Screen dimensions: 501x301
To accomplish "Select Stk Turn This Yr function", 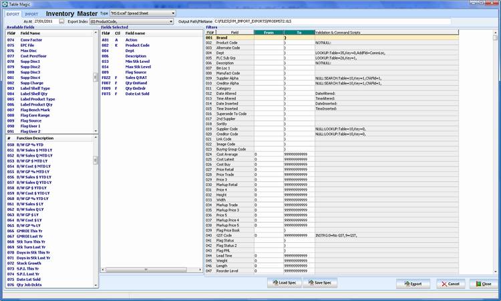I will pos(31,242).
